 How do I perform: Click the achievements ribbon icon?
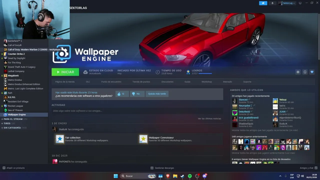point(188,72)
